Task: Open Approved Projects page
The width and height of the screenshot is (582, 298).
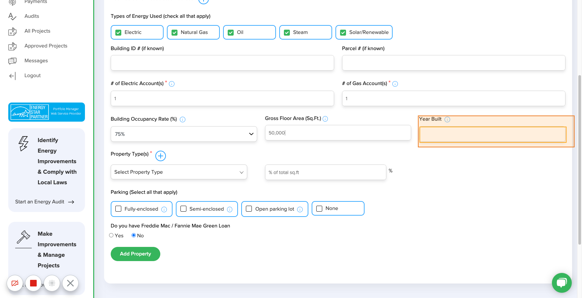Action: tap(46, 46)
